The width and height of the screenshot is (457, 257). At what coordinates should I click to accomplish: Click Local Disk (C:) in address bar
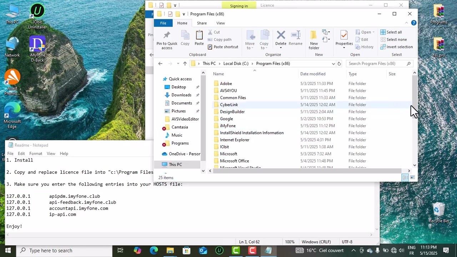(x=236, y=64)
